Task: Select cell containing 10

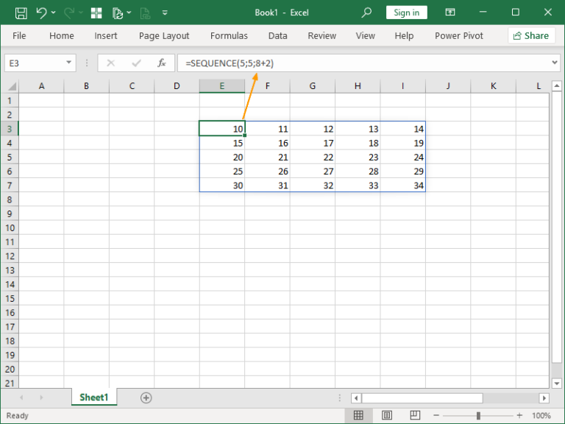Action: [222, 129]
